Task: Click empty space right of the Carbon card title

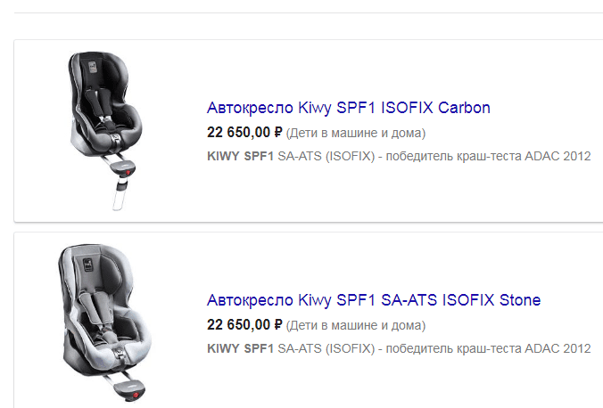Action: pos(549,109)
